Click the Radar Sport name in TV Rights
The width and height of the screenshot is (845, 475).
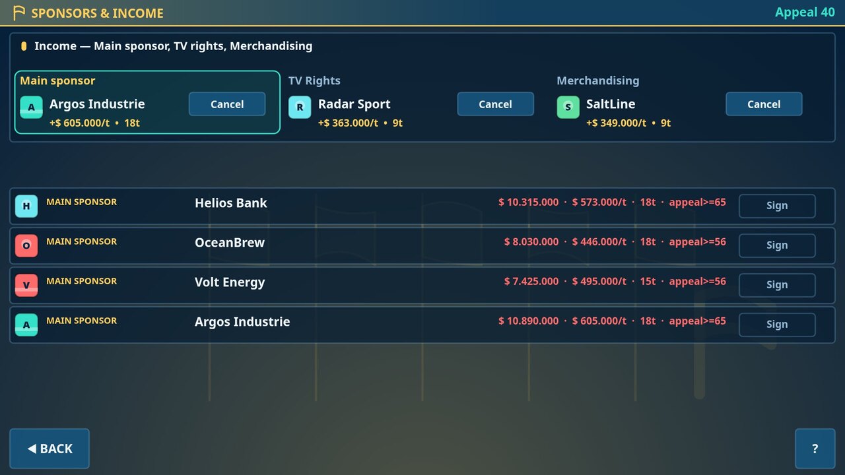pyautogui.click(x=355, y=104)
